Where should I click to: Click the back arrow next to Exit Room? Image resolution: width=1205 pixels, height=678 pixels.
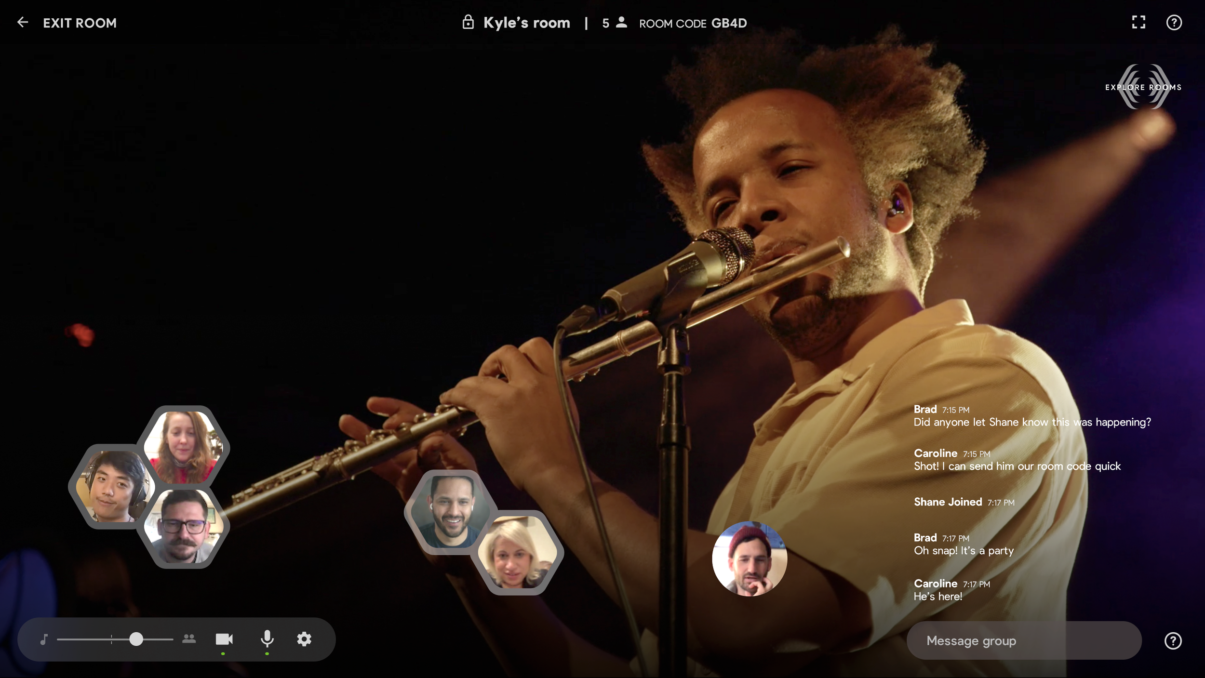click(x=23, y=22)
